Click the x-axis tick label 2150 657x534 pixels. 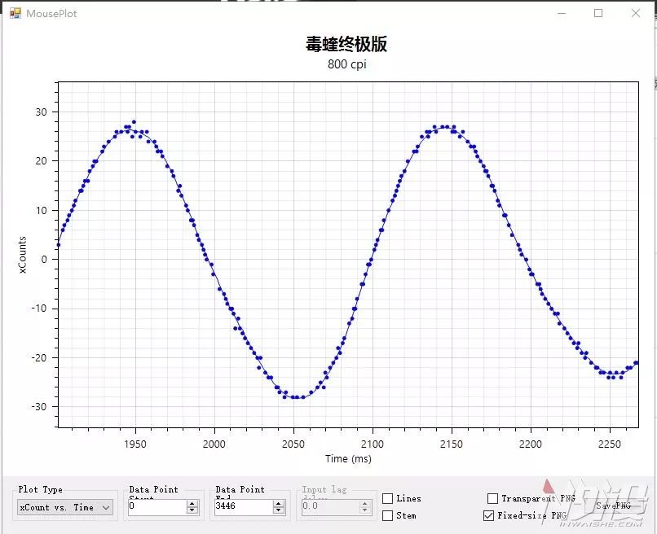(x=452, y=444)
